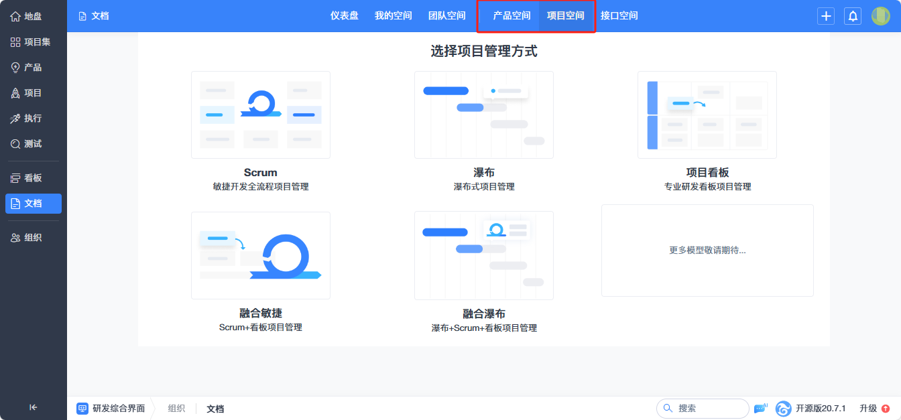Choose the 项目看板 model thumbnail

point(707,115)
